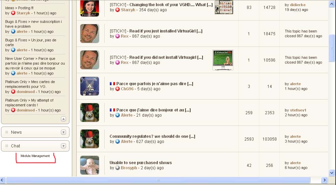Click the cat avatar for ChG96's topic
336x185 pixels.
pos(90,86)
